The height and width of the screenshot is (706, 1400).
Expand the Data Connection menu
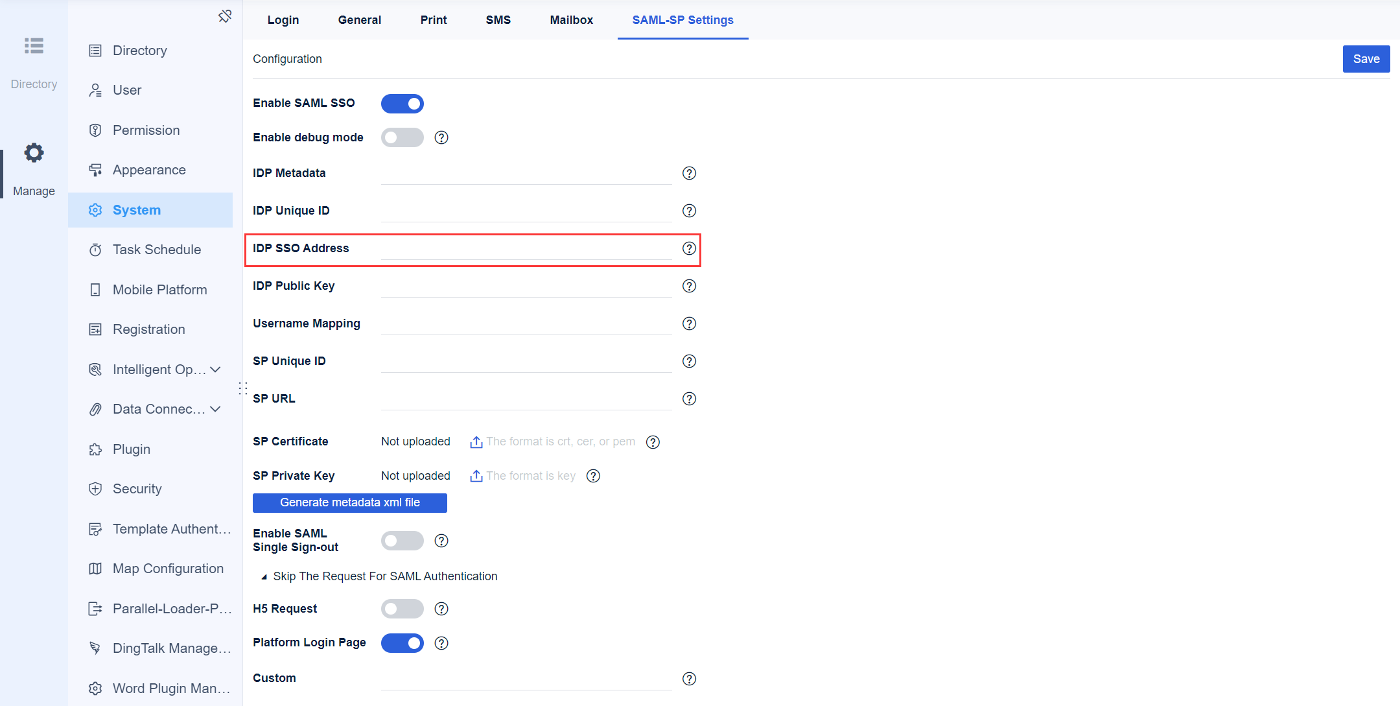click(x=215, y=409)
